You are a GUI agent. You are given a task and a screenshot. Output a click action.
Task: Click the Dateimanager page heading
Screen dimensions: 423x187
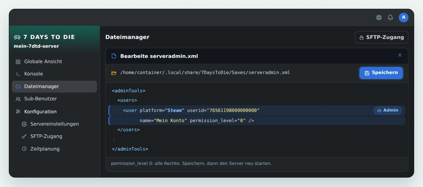(127, 37)
